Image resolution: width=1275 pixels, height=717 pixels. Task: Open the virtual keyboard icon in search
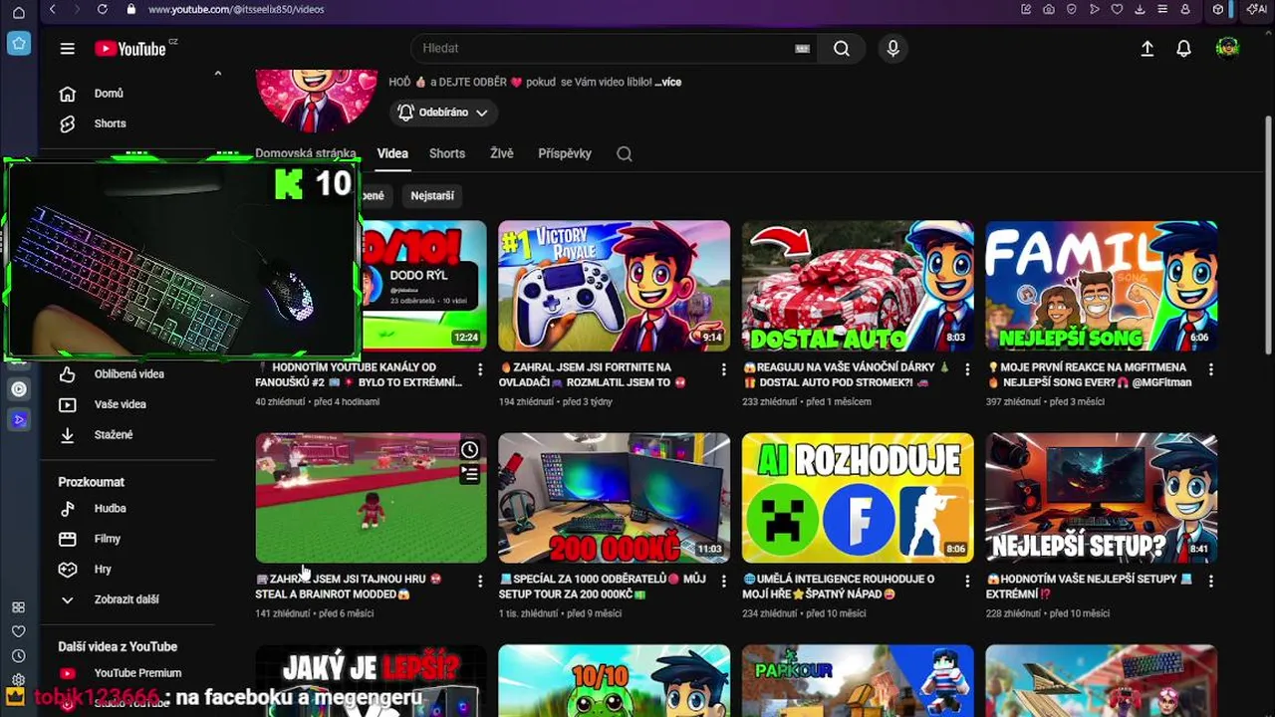pos(802,48)
